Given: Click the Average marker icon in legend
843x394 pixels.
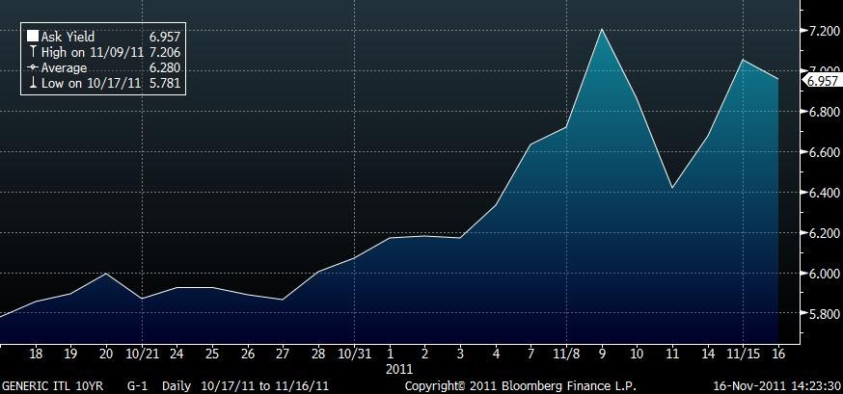Looking at the screenshot, I should pos(33,68).
